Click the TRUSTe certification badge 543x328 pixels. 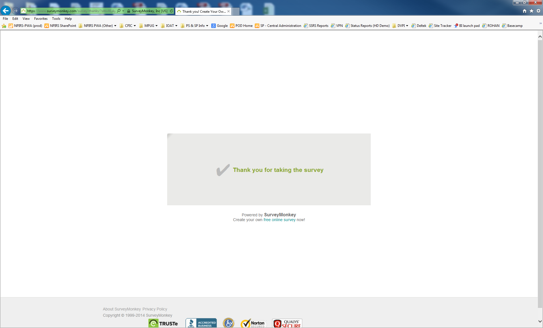[x=163, y=323]
